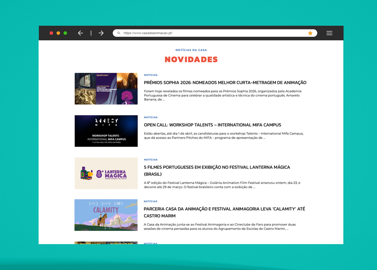
Task: Click the red window close dot
Action: 51,33
